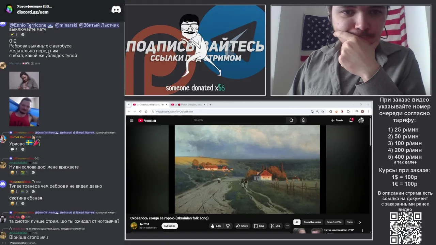Show more chips with right chevron
The width and height of the screenshot is (436, 245).
pyautogui.click(x=360, y=222)
